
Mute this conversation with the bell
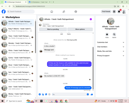click(x=107, y=35)
